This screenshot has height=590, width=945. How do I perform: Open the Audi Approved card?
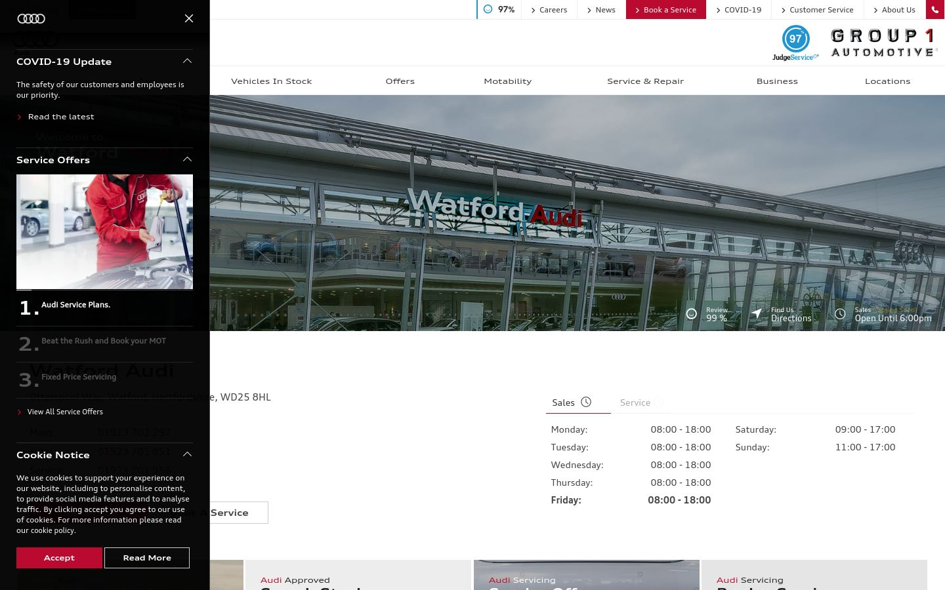(x=358, y=575)
